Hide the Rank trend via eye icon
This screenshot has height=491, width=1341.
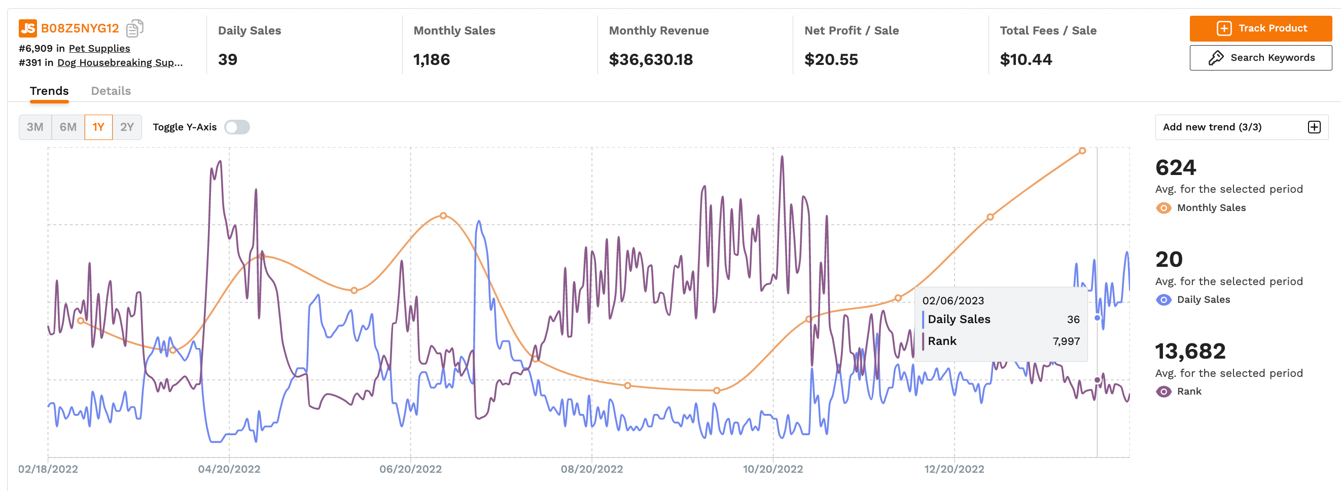(1163, 392)
